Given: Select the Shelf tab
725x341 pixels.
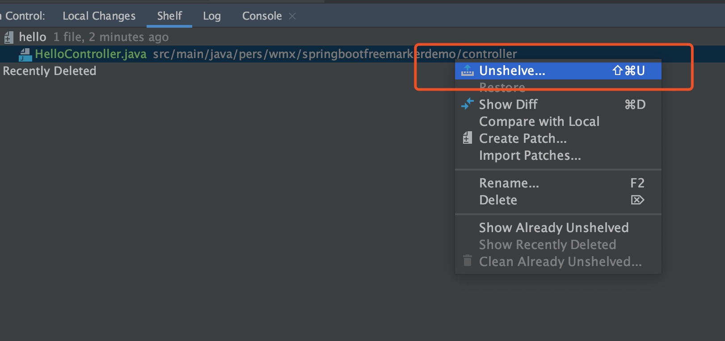Looking at the screenshot, I should point(169,16).
